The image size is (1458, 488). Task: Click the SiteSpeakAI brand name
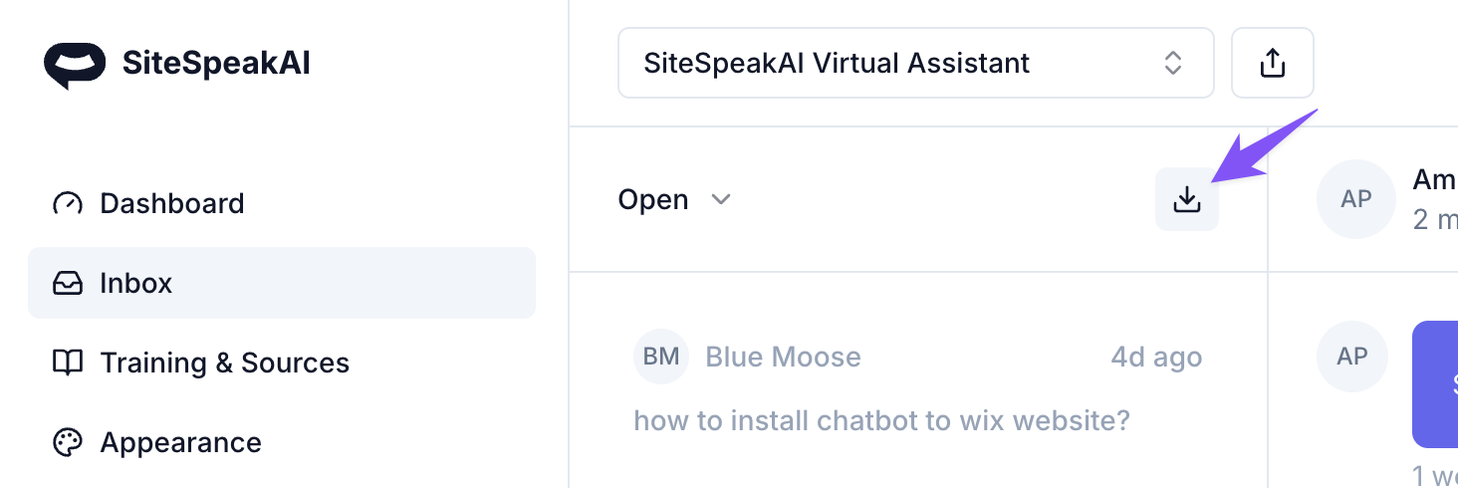coord(216,64)
